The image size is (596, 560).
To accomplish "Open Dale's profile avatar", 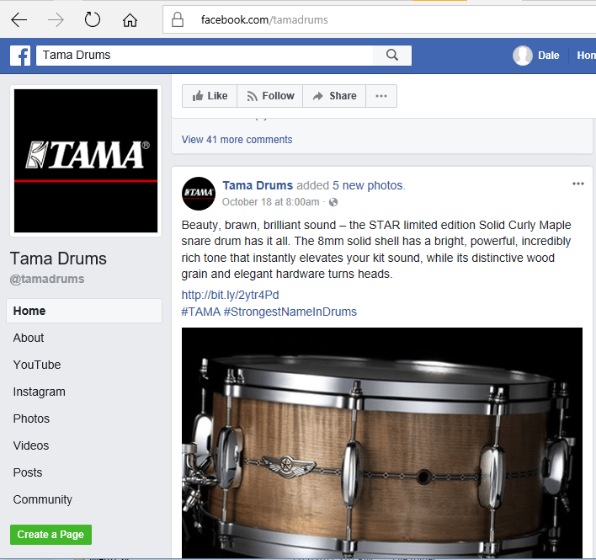I will pyautogui.click(x=523, y=56).
